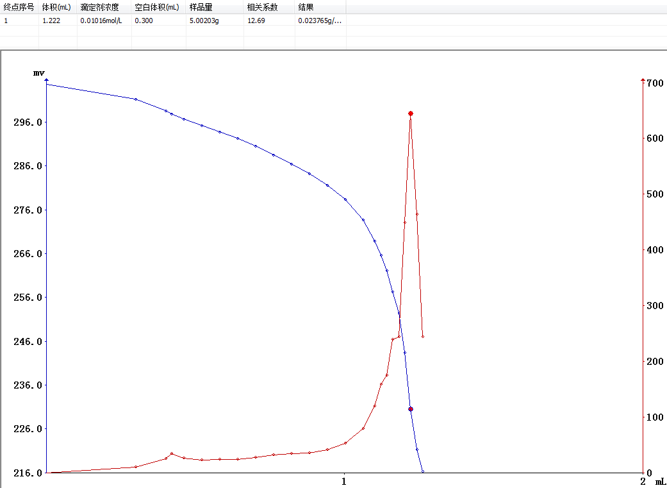Select the 5.00203g sample amount cell
This screenshot has width=667, height=488.
[204, 21]
